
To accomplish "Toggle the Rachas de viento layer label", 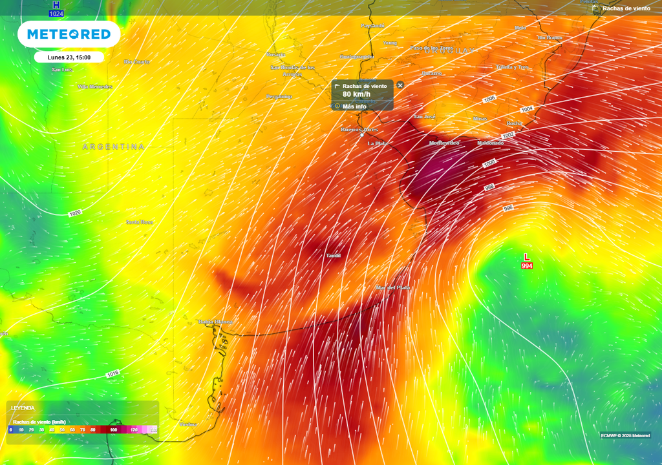I will [x=626, y=9].
